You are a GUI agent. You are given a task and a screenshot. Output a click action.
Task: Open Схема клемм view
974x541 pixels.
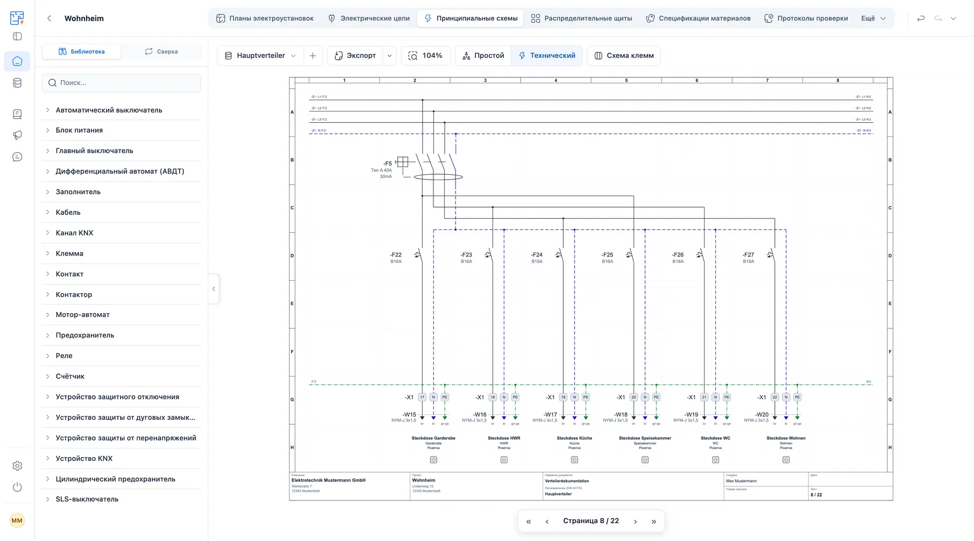click(624, 56)
